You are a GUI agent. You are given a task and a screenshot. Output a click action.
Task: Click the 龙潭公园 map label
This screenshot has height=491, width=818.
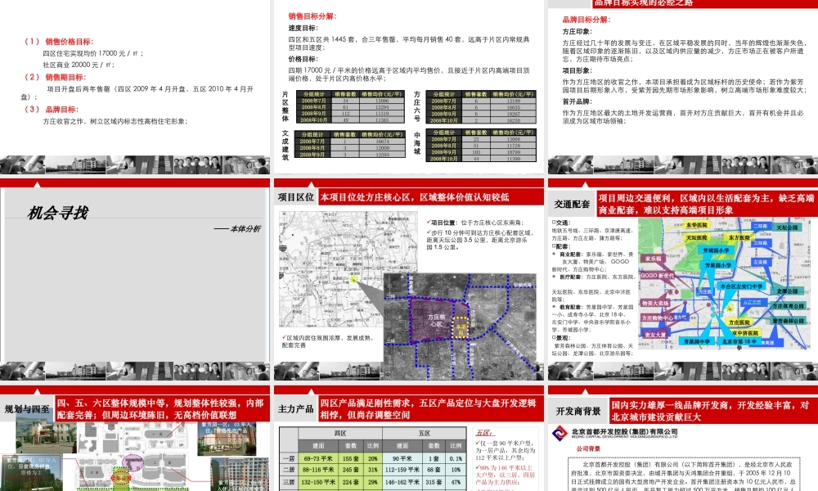[787, 291]
